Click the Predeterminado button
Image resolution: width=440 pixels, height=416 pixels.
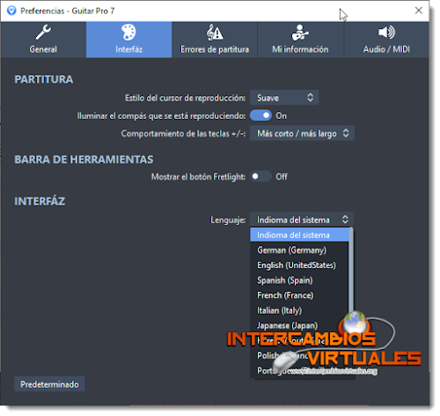pyautogui.click(x=49, y=384)
